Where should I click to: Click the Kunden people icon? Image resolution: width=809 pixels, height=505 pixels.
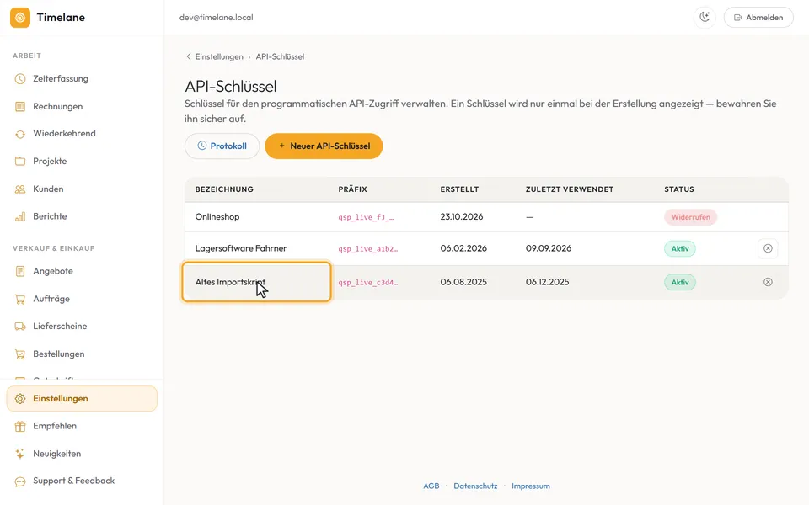pos(20,189)
